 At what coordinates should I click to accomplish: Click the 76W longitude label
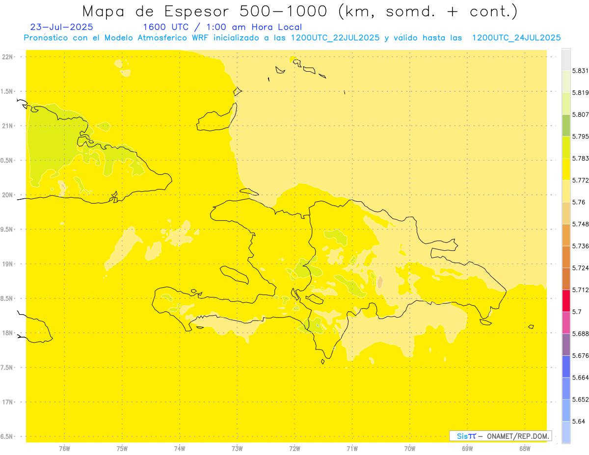(x=64, y=449)
